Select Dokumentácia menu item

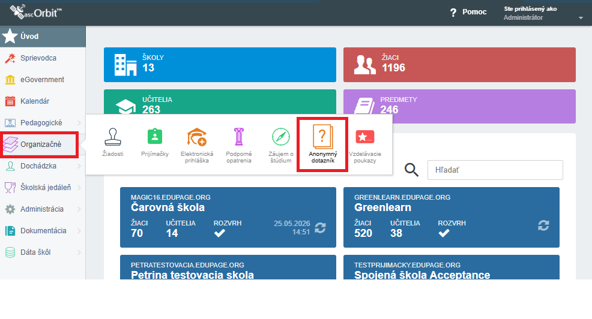(43, 231)
